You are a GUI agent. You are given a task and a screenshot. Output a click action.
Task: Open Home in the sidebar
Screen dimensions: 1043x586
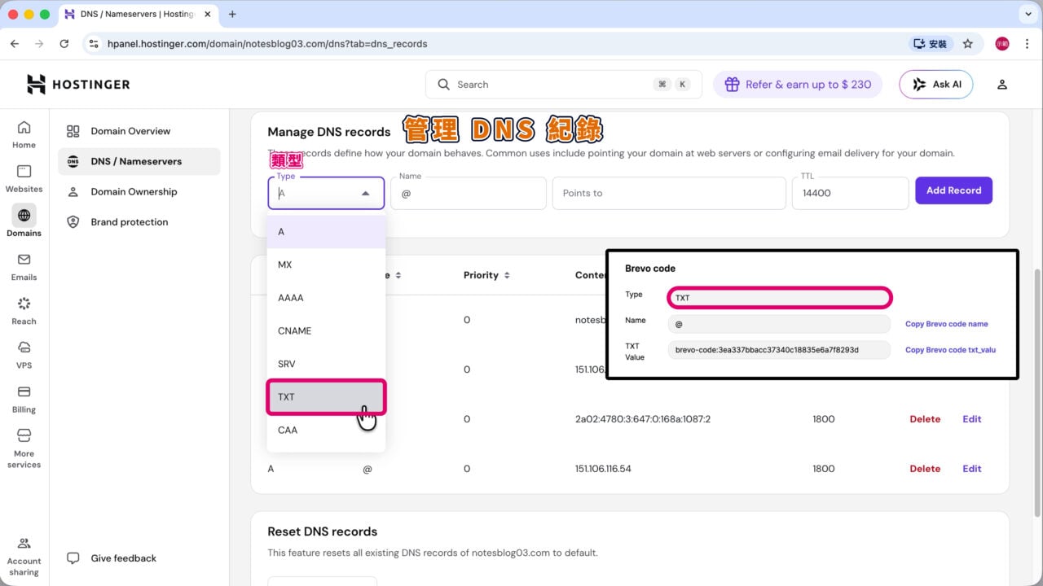[x=24, y=134]
